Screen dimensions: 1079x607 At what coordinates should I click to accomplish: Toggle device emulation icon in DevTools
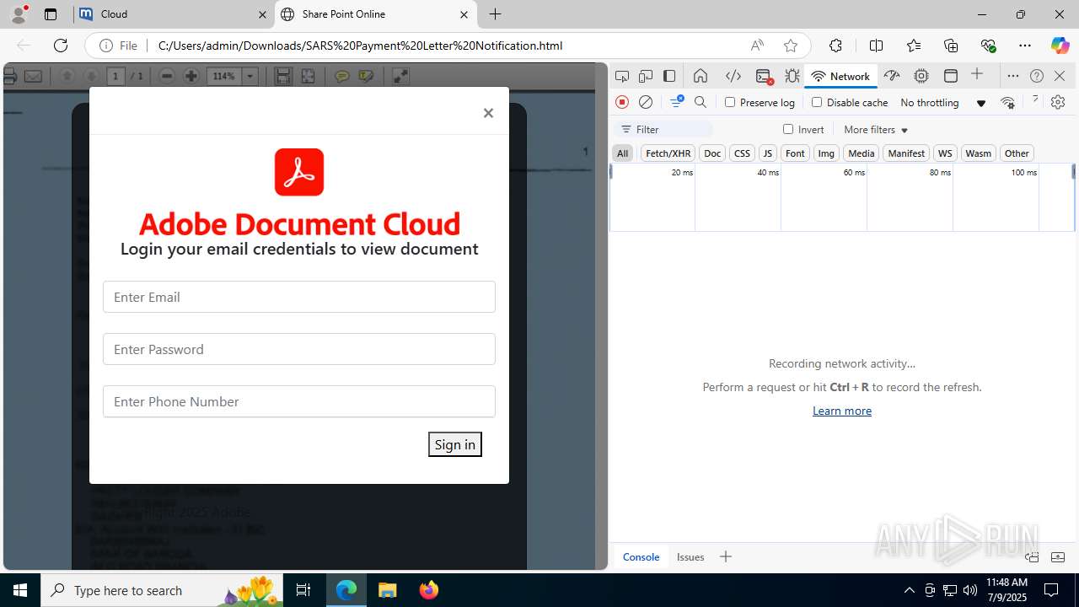[646, 76]
